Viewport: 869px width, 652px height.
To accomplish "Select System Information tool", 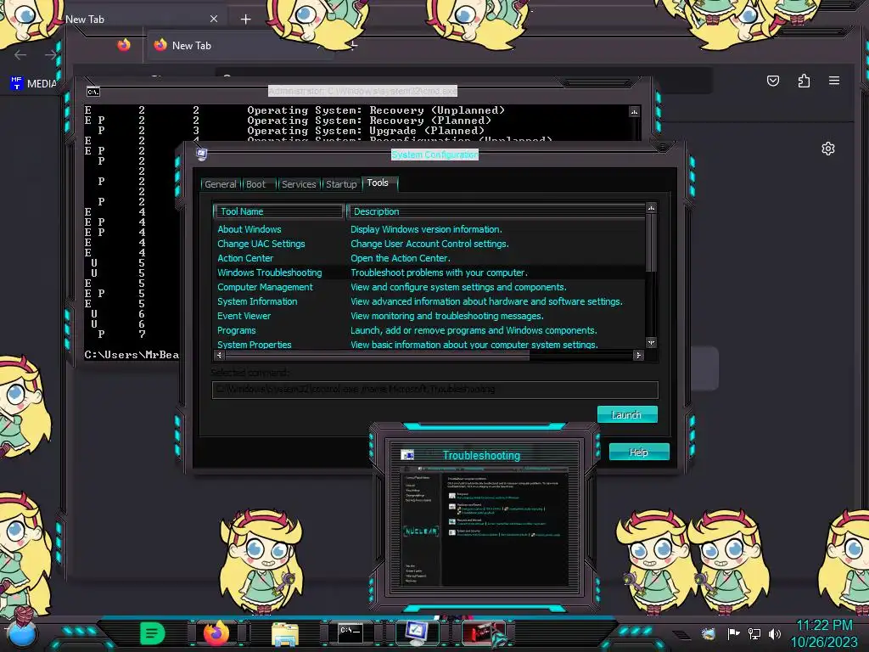I will pyautogui.click(x=257, y=301).
